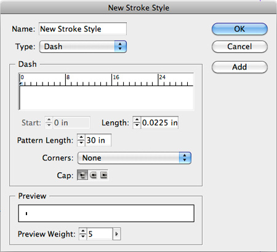The height and width of the screenshot is (252, 277).
Task: Click the Cancel button
Action: (239, 47)
